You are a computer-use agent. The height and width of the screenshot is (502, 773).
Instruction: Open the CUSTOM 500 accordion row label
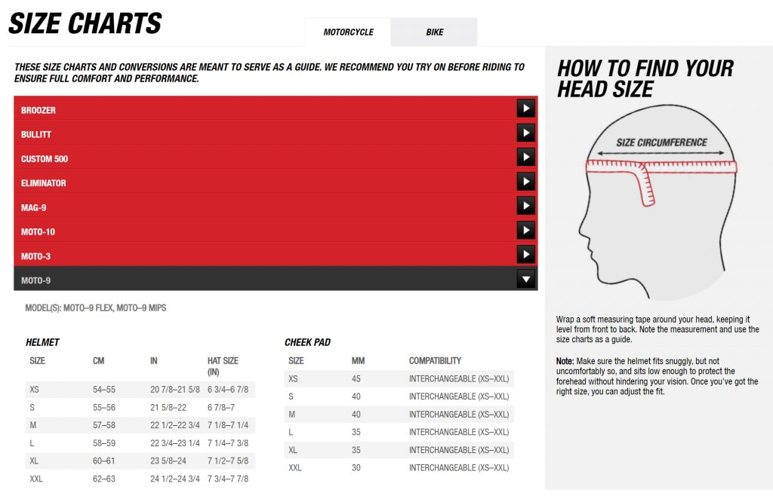pyautogui.click(x=45, y=159)
